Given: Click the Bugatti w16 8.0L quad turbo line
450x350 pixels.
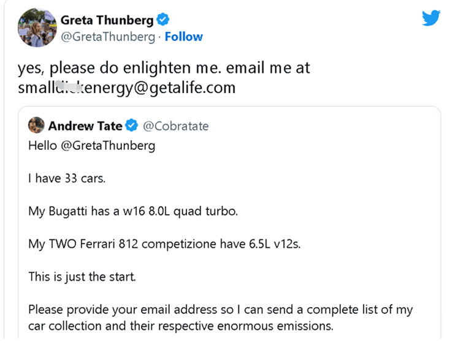Looking at the screenshot, I should pyautogui.click(x=133, y=211).
